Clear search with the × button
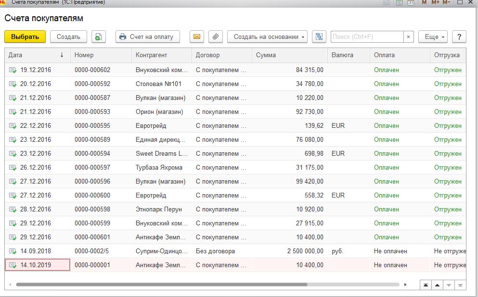Viewport: 478px width, 297px height. coord(409,37)
